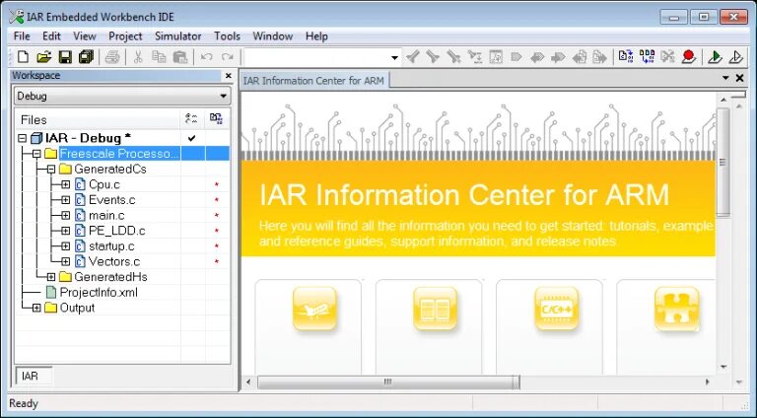757x418 pixels.
Task: Copy with the toolbar Copy icon
Action: (159, 57)
